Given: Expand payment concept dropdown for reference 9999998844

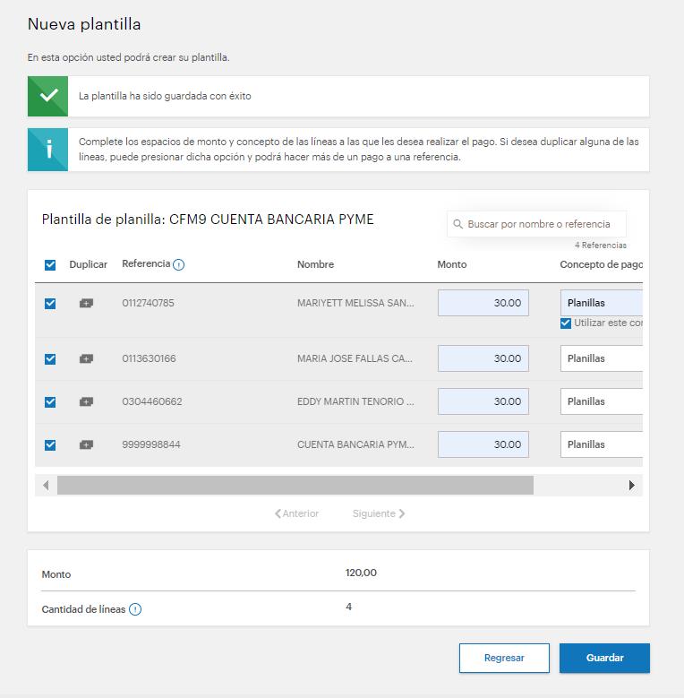Looking at the screenshot, I should (602, 444).
